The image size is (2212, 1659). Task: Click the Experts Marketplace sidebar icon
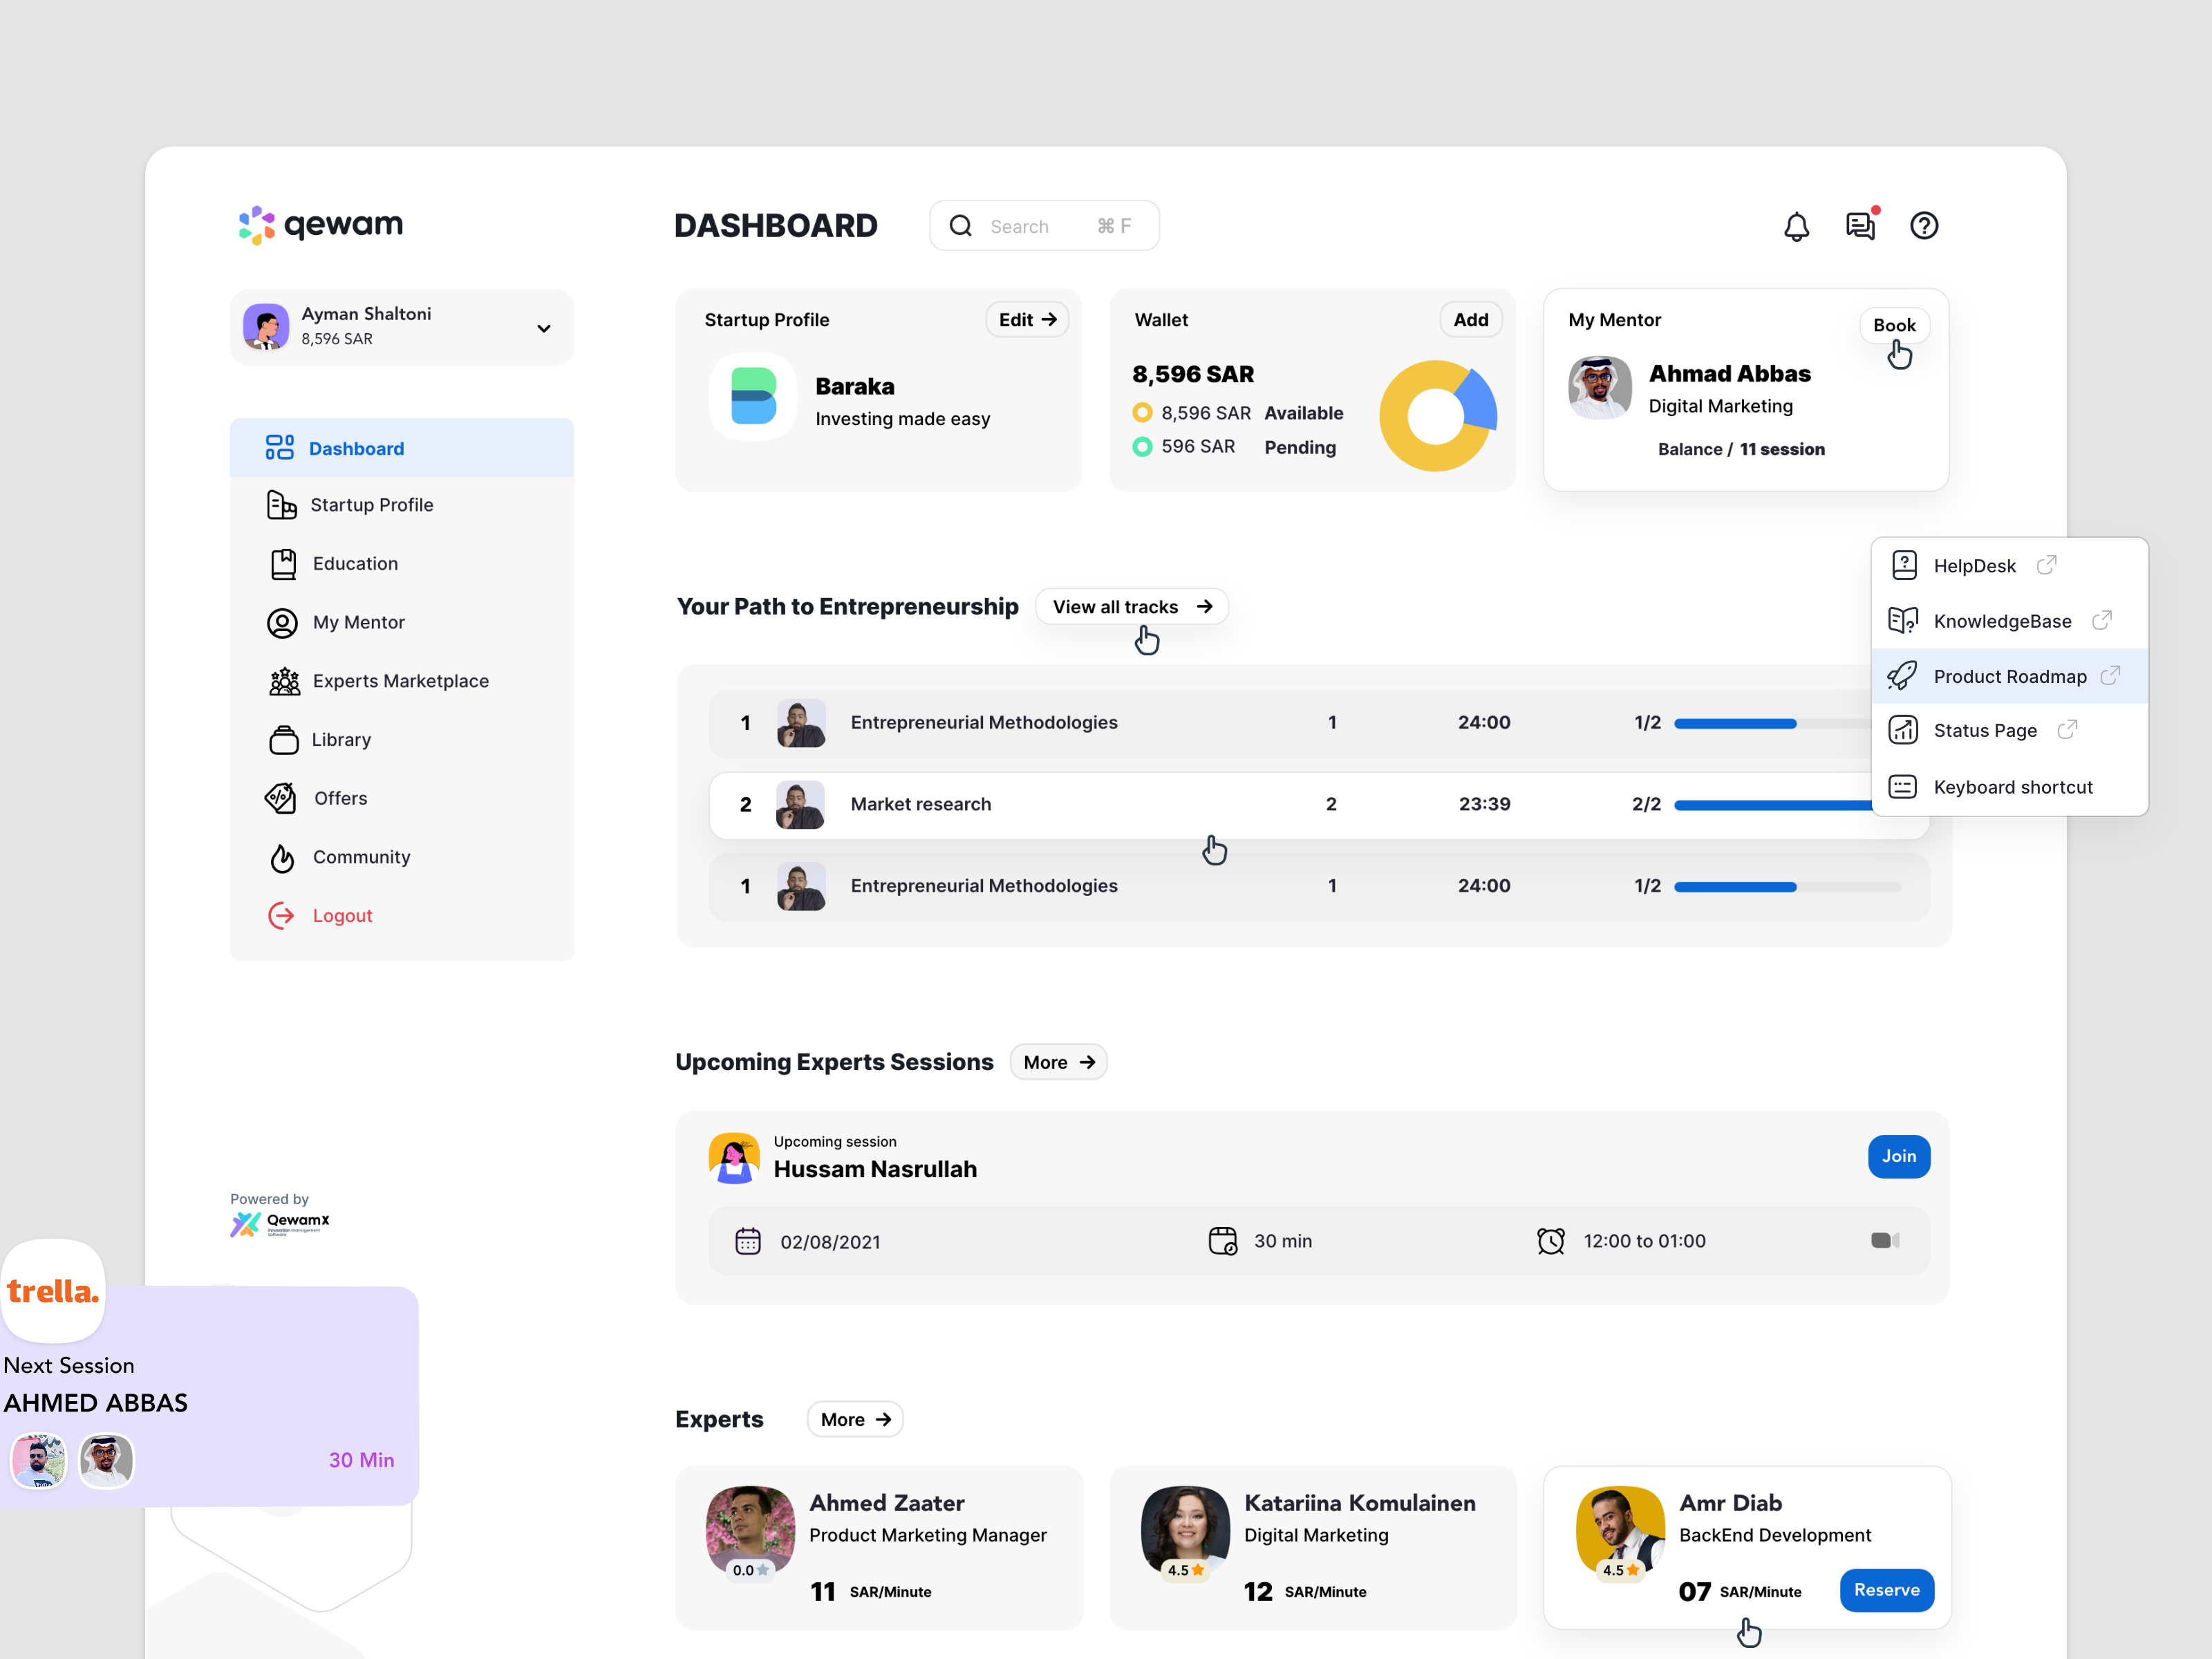click(x=284, y=681)
